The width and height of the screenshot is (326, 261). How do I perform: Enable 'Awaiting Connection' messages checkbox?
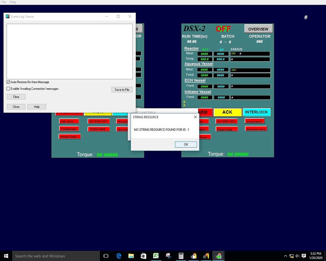[x=8, y=89]
